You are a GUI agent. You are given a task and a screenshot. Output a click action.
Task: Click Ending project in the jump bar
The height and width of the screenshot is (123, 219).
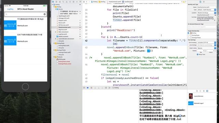pyautogui.click(x=94, y=2)
